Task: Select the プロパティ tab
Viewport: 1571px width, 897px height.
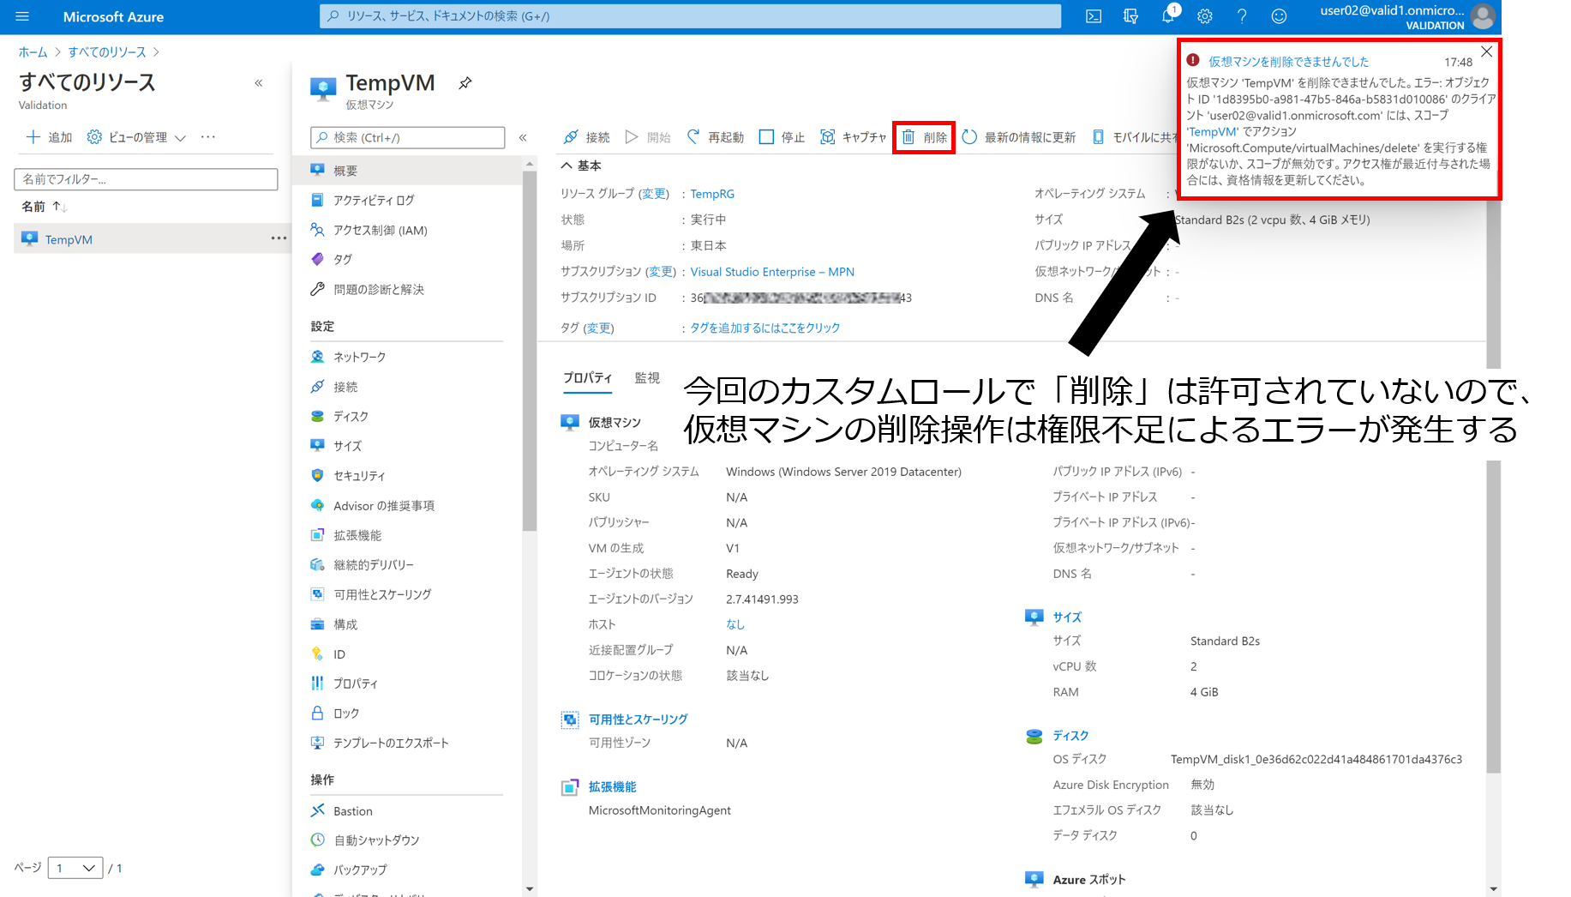Action: point(587,377)
